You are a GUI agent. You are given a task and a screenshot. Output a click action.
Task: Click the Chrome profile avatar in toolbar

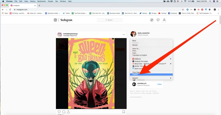[x=215, y=10]
